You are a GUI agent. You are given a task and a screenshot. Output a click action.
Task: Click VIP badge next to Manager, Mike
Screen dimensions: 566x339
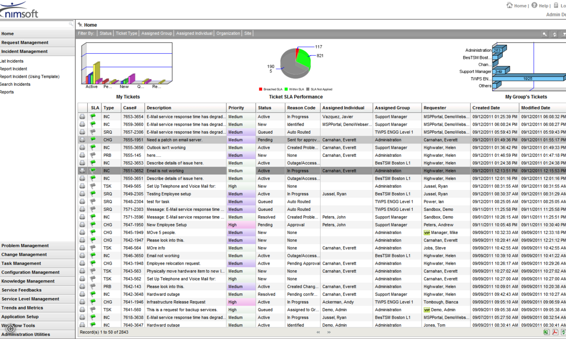click(x=427, y=233)
